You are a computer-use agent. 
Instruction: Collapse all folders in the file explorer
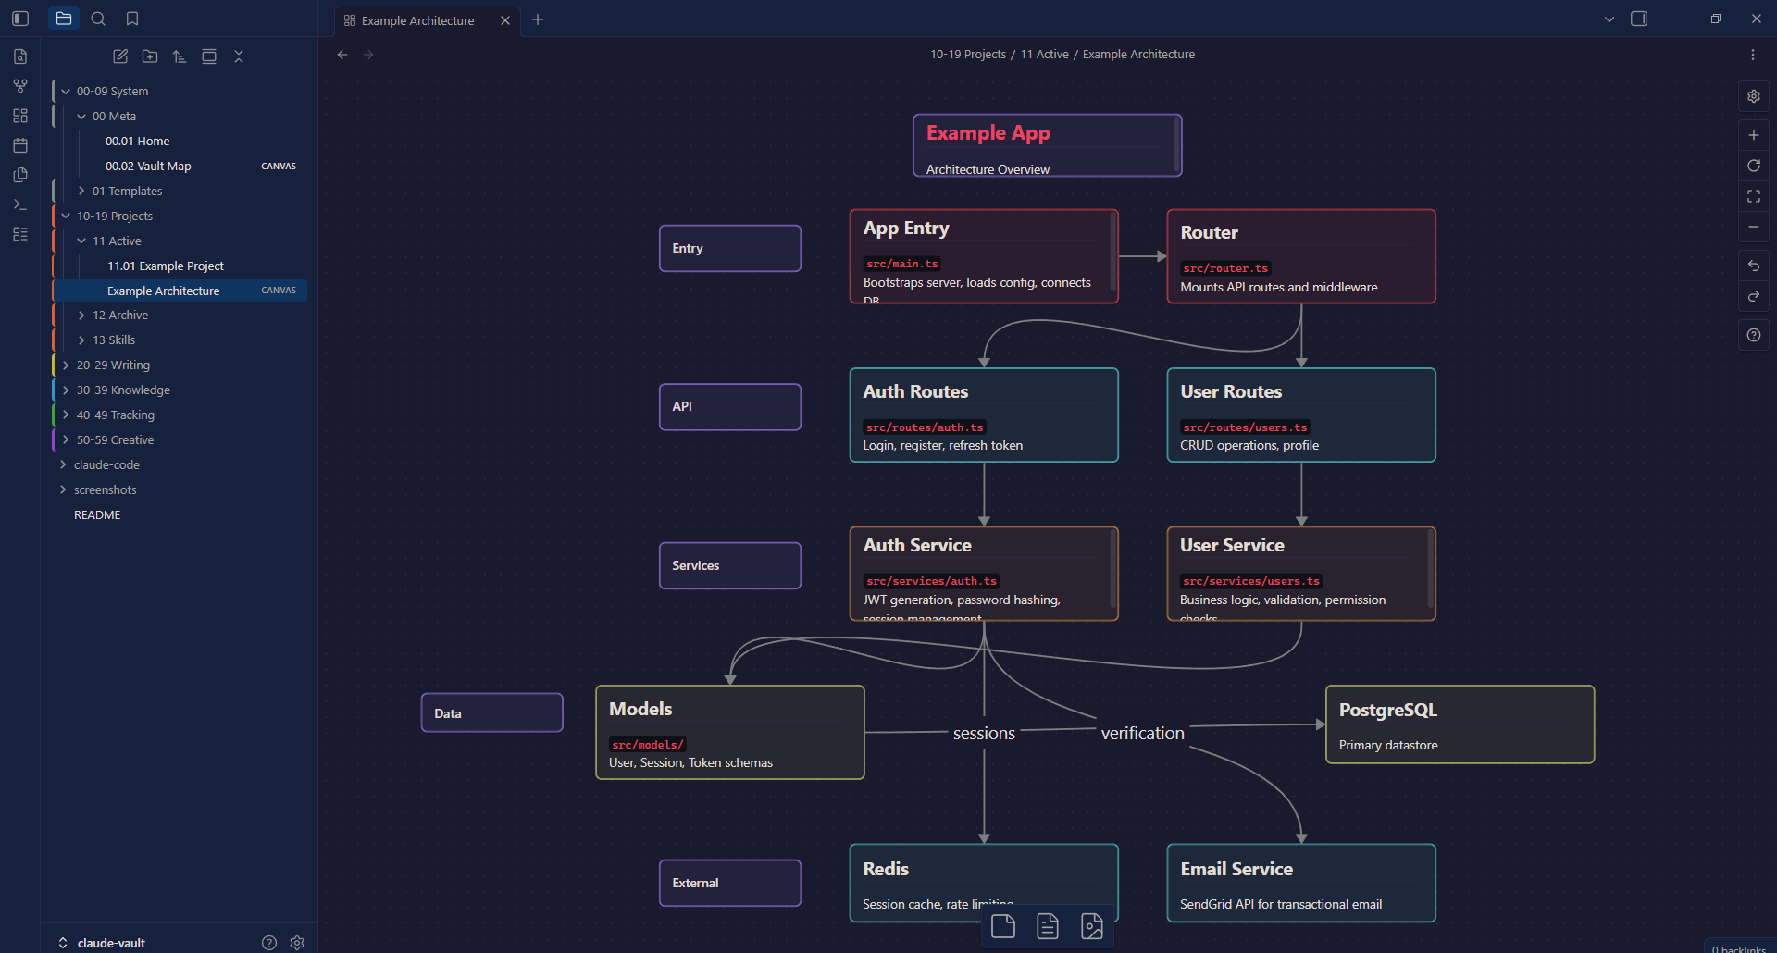(x=239, y=56)
